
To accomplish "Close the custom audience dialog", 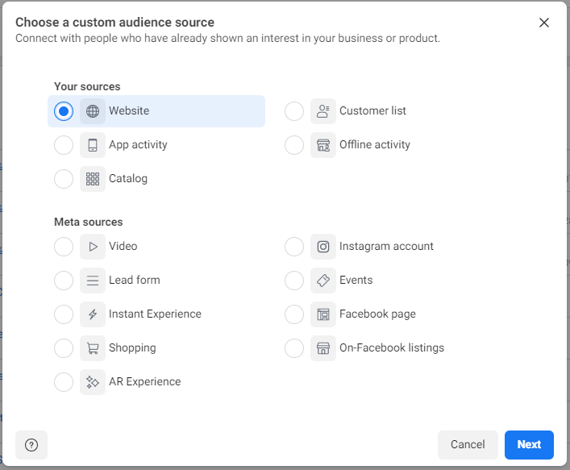I will [x=544, y=23].
